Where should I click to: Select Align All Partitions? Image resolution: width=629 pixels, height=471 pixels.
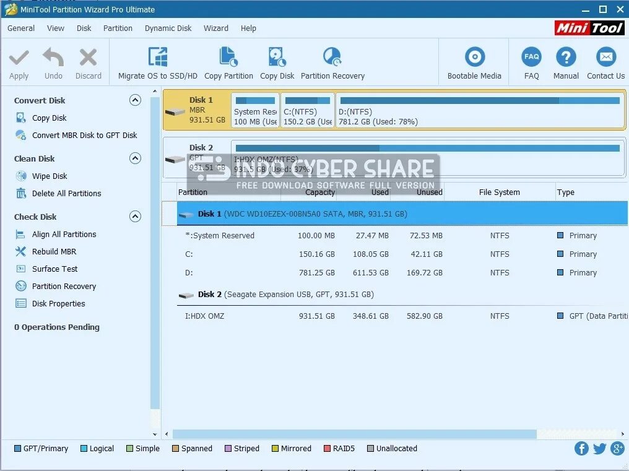(x=64, y=235)
